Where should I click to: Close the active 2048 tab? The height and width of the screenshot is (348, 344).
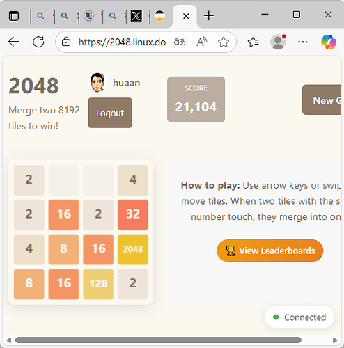tap(186, 16)
